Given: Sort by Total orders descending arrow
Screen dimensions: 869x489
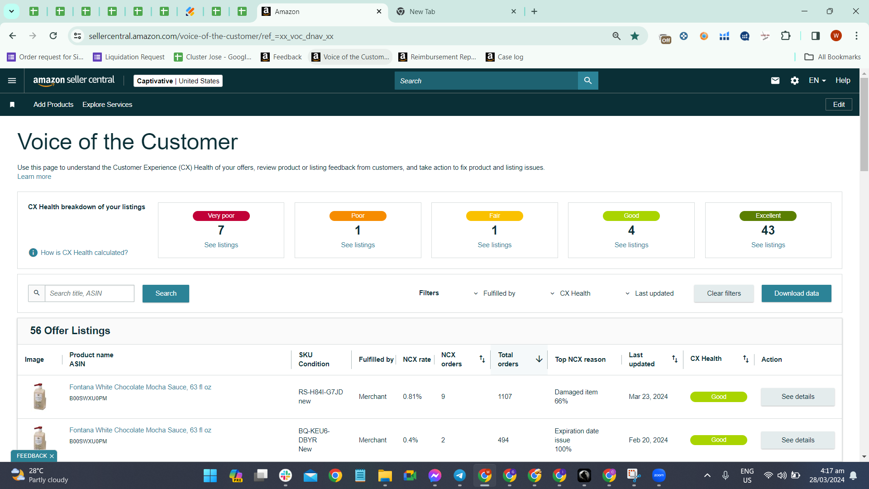Looking at the screenshot, I should click(539, 359).
